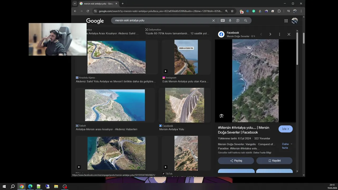
Task: Open the Google apps grid
Action: [x=286, y=21]
